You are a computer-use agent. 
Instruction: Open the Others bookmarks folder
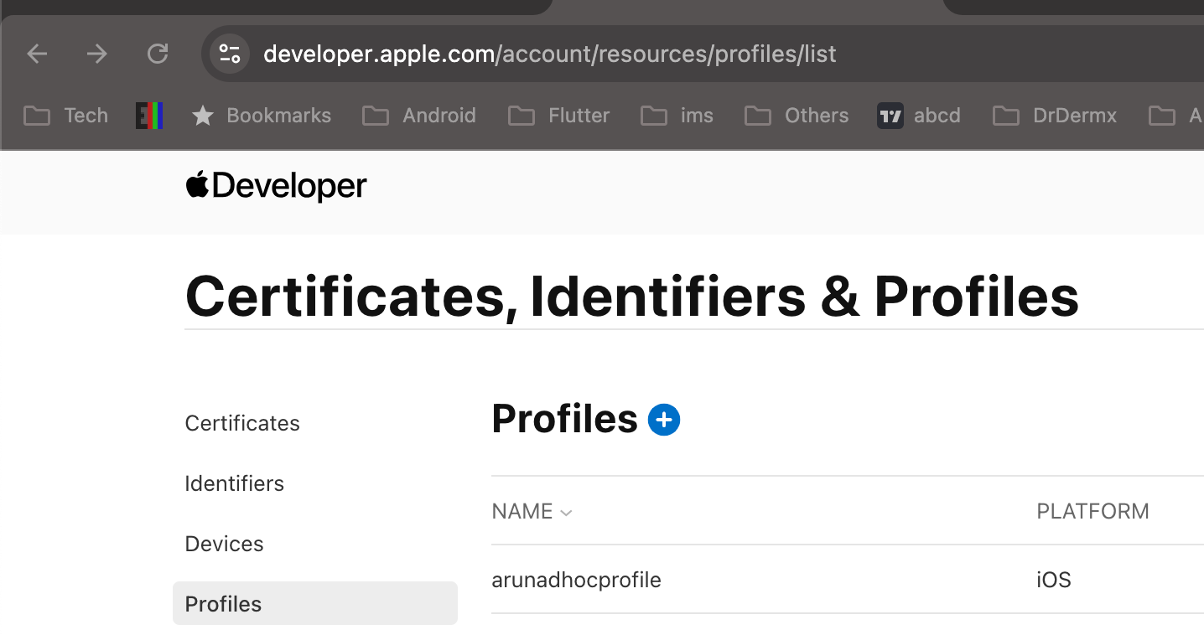point(797,116)
